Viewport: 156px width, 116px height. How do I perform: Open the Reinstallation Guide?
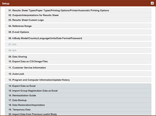pos(78,95)
